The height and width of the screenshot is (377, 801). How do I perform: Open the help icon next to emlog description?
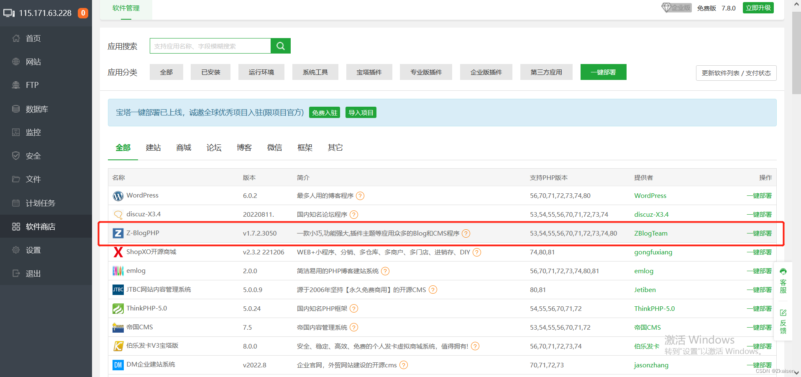click(385, 271)
